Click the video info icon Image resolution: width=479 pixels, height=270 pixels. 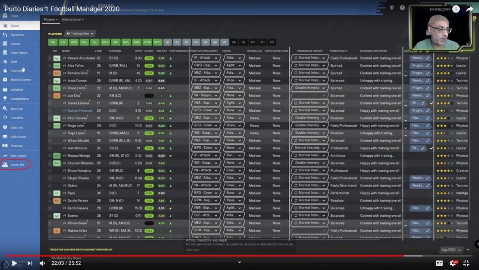coord(456,9)
